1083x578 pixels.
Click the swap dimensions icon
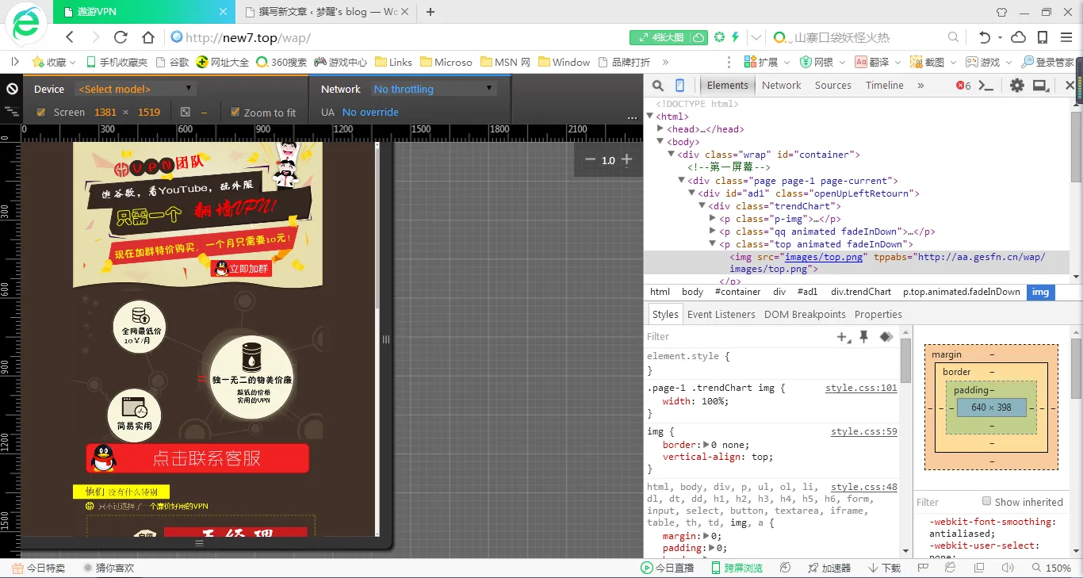tap(186, 112)
